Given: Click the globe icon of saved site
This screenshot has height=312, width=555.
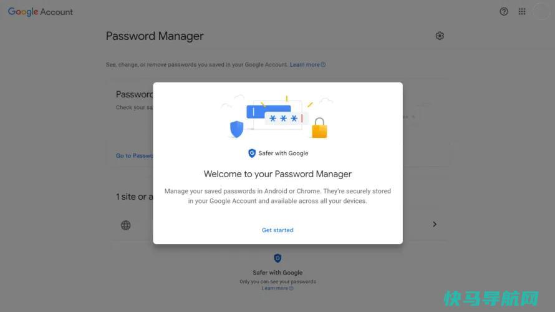Looking at the screenshot, I should 125,225.
